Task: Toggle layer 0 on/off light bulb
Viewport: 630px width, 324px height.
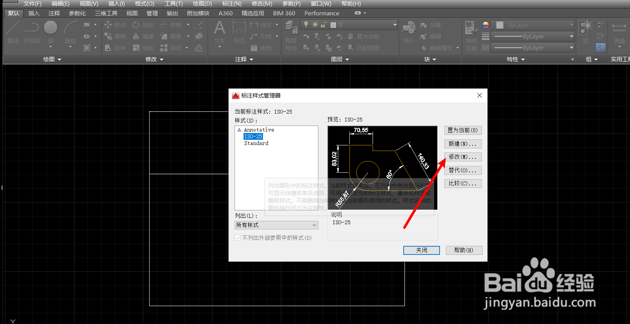Action: coord(306,25)
